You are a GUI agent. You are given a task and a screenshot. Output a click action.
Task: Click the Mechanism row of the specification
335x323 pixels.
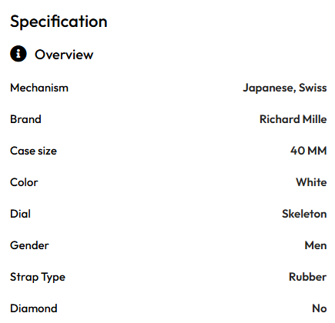pos(169,88)
